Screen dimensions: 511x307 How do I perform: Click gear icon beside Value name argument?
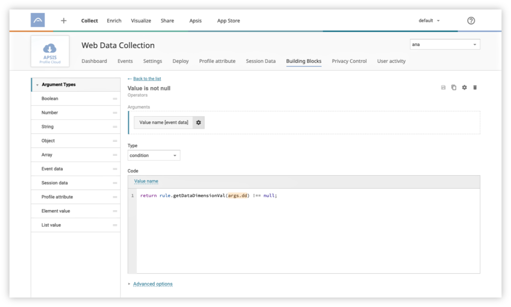click(x=199, y=123)
